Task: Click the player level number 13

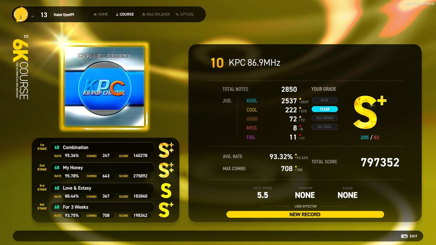Action: [x=44, y=15]
